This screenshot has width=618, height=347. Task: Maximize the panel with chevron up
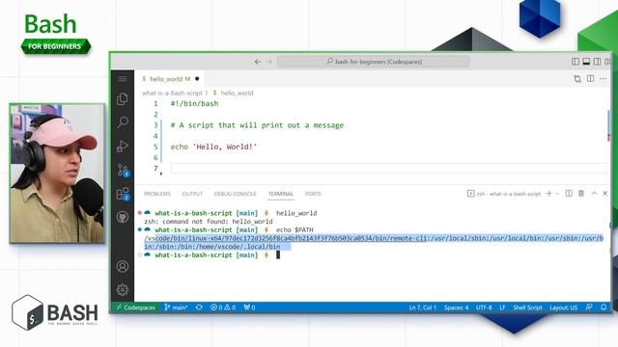coord(594,193)
